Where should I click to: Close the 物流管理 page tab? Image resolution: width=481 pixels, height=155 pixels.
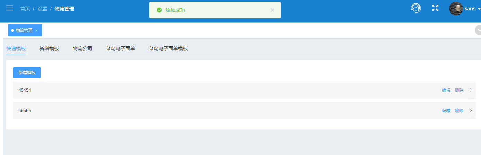pos(36,30)
